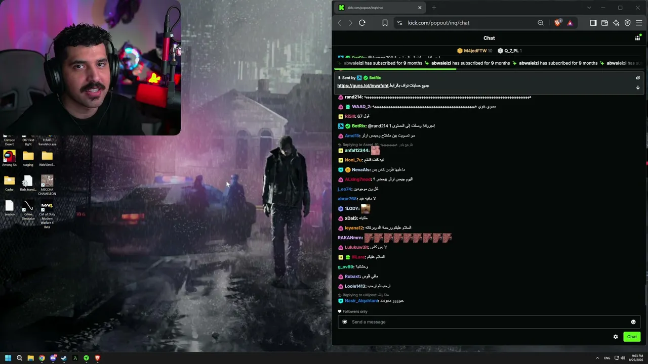Select the WebView2 folder on desktop
Screen dimensions: 648x364
pos(47,158)
